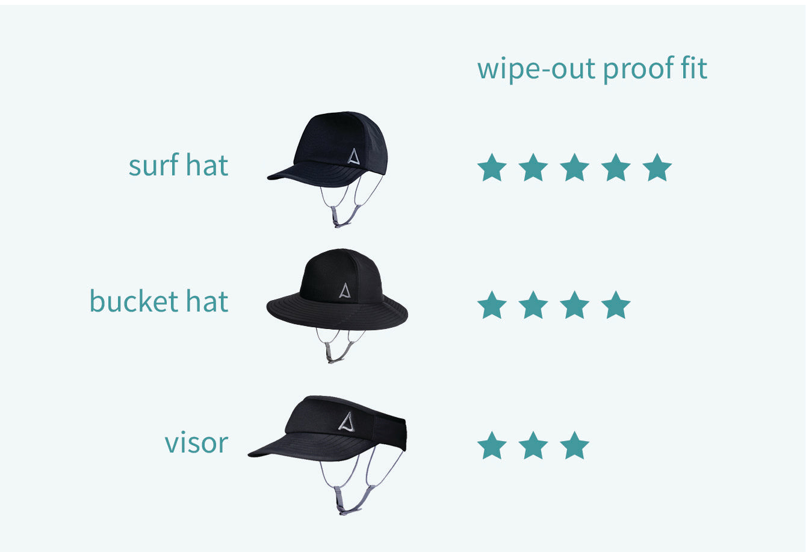The height and width of the screenshot is (552, 806).
Task: Select the third star in visor row
Action: click(x=574, y=445)
